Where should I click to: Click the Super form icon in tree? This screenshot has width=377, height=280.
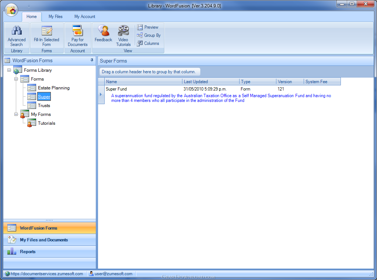32,97
